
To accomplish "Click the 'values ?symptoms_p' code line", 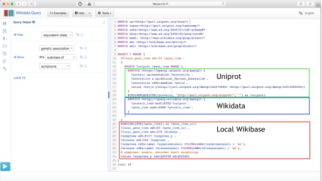I will pos(155,156).
